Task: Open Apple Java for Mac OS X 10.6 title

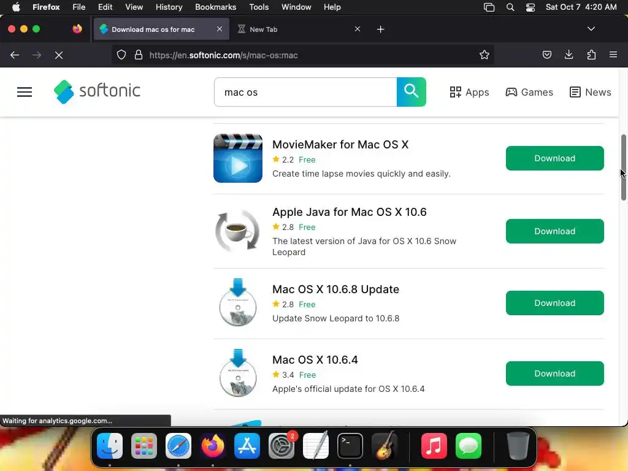Action: point(349,212)
